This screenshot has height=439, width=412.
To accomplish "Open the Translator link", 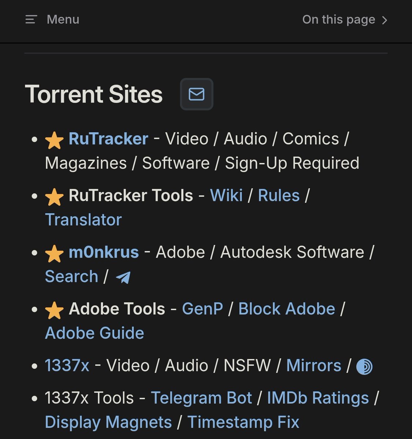I will click(83, 219).
